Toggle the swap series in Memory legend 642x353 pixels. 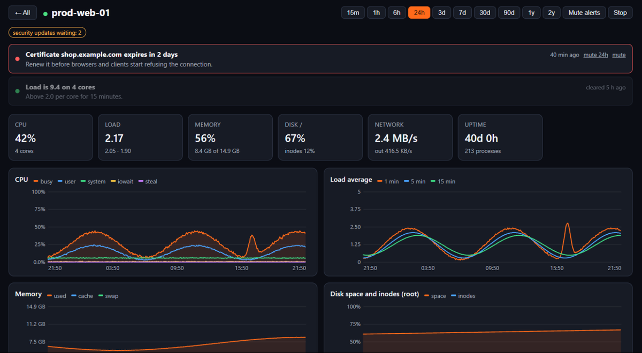(x=109, y=296)
